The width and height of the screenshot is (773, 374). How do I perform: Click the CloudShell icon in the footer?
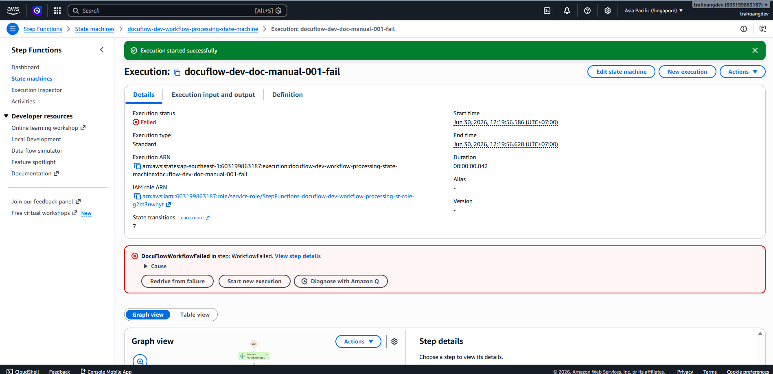10,372
